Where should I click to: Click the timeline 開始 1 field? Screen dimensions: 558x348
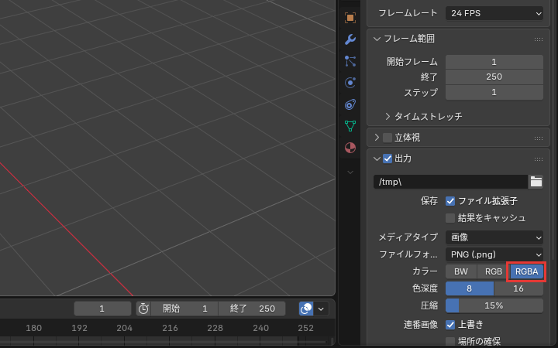pyautogui.click(x=184, y=309)
